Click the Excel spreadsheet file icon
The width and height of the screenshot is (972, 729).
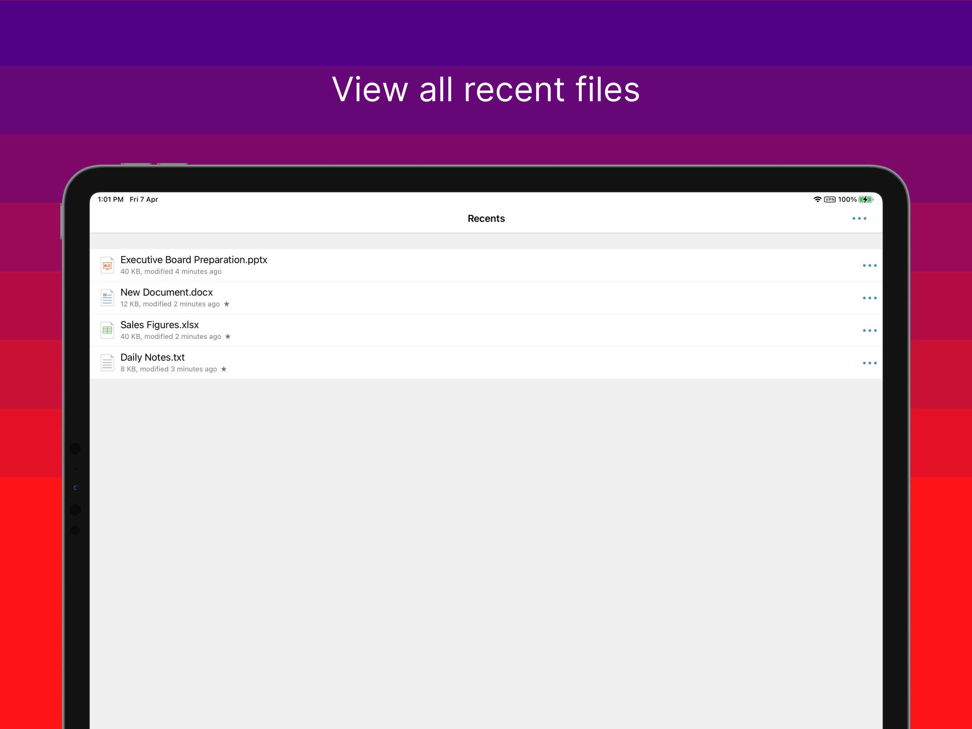107,330
